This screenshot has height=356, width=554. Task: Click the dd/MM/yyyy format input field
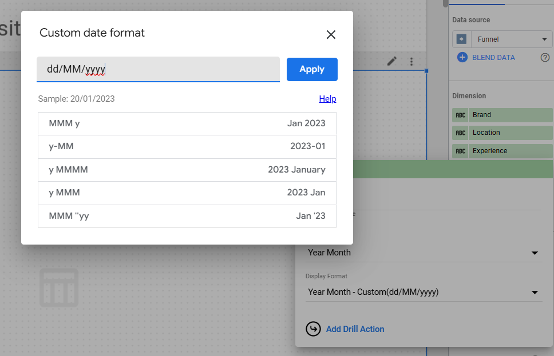(158, 69)
